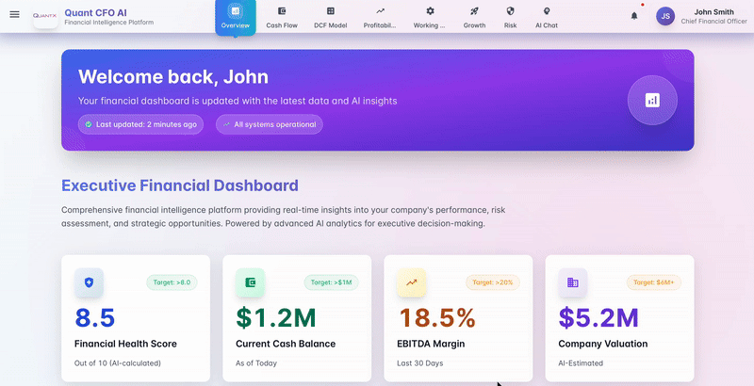Click the Target: >8.0 badge
754x386 pixels.
pos(172,282)
